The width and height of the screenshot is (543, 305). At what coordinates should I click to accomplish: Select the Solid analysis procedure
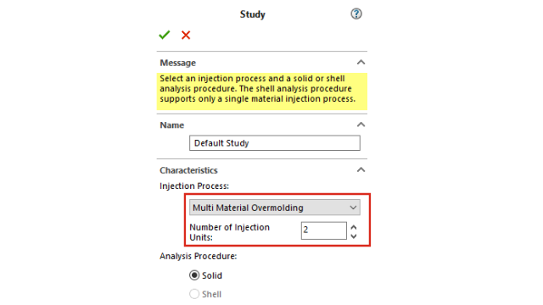194,275
